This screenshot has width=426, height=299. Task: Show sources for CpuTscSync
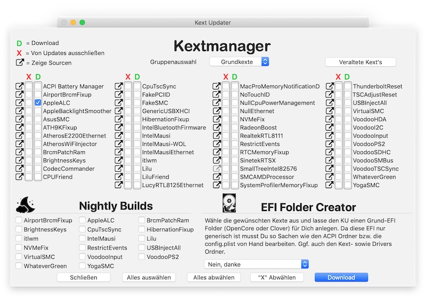click(119, 86)
